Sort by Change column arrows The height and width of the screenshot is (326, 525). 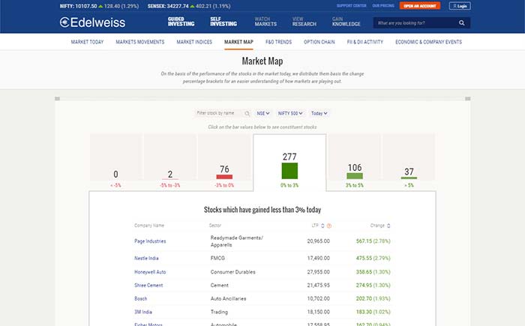point(388,226)
